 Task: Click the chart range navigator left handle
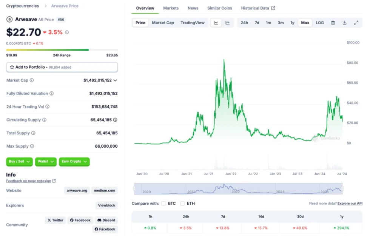point(134,188)
